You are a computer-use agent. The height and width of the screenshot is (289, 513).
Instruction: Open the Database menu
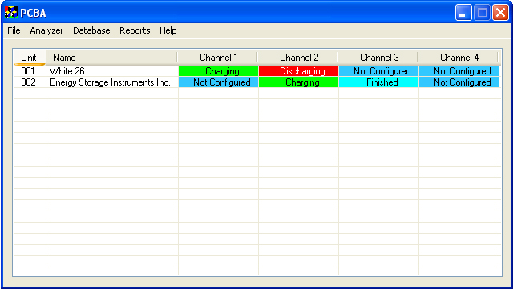(91, 30)
